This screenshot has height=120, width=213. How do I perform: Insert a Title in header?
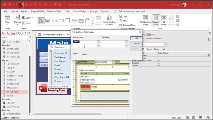[x=123, y=21]
